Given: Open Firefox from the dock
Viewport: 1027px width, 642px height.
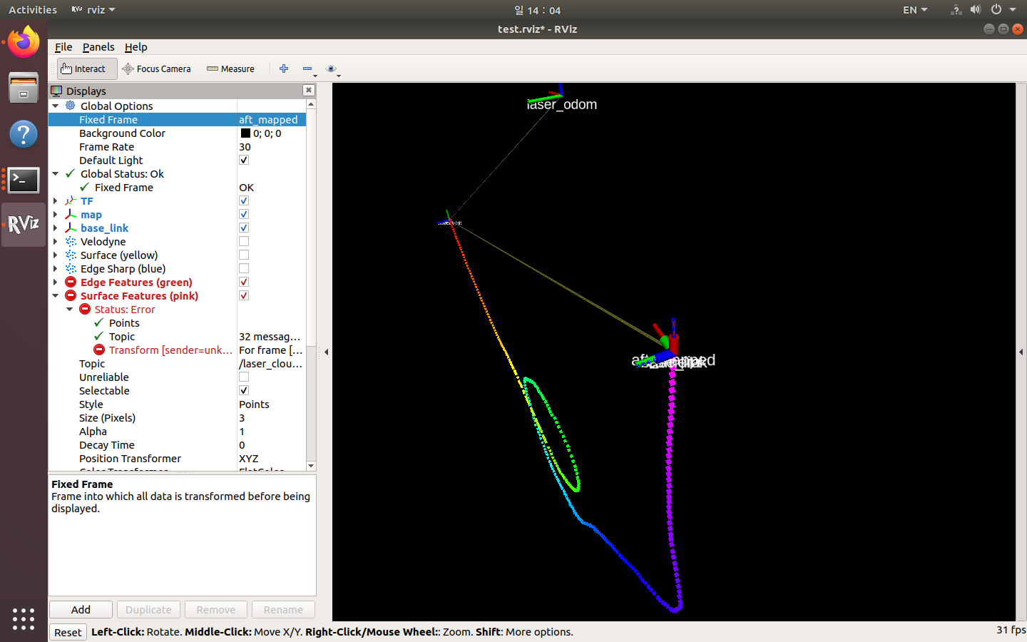Looking at the screenshot, I should pos(24,42).
